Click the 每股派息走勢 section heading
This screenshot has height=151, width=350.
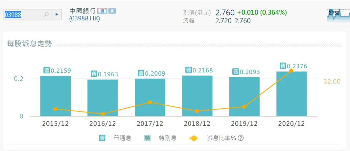[x=29, y=44]
